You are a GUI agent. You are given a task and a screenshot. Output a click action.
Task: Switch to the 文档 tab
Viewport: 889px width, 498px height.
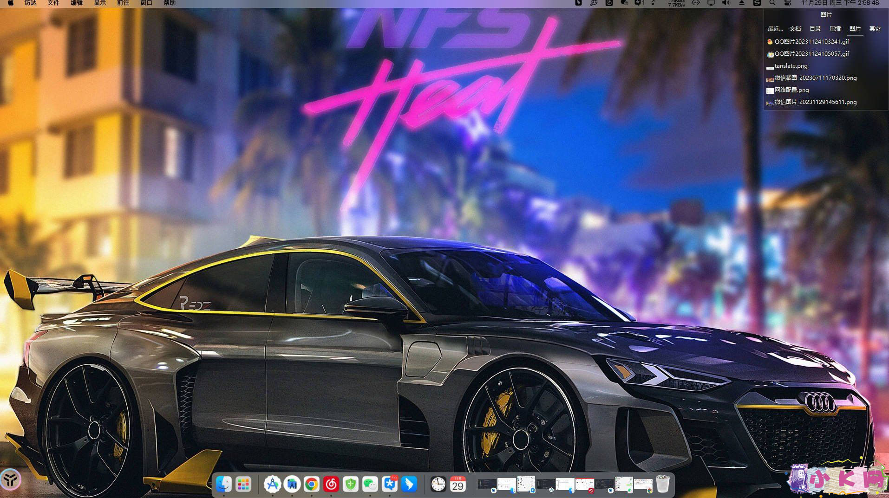pyautogui.click(x=795, y=29)
